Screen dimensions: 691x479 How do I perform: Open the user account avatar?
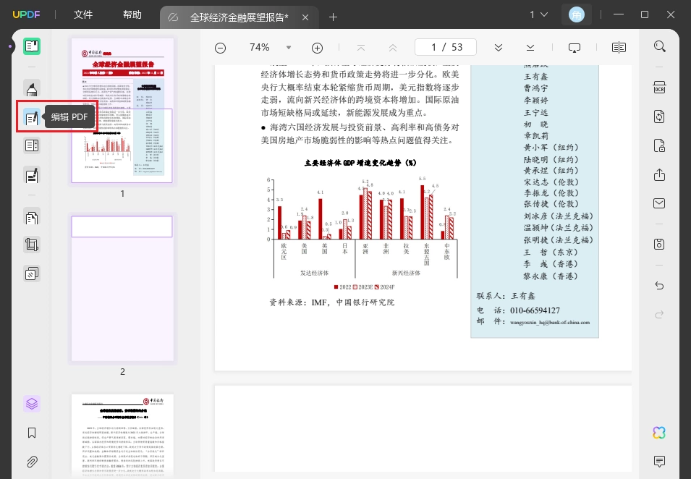(577, 14)
